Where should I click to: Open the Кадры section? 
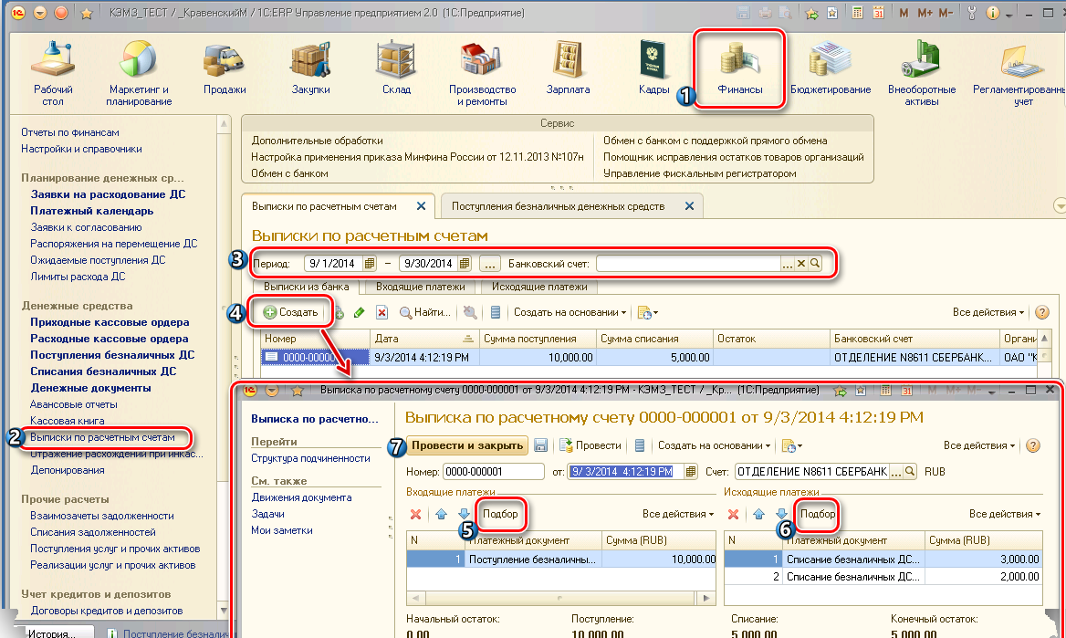(x=654, y=68)
